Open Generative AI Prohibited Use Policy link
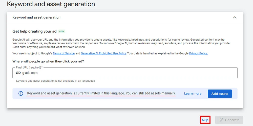This screenshot has width=253, height=126. click(x=103, y=53)
